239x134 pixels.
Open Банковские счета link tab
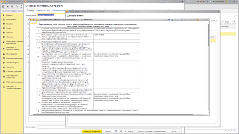(x=43, y=10)
